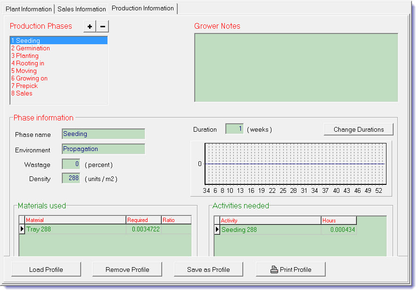The image size is (419, 293).
Task: Click the Activity column header
Action: pos(271,221)
